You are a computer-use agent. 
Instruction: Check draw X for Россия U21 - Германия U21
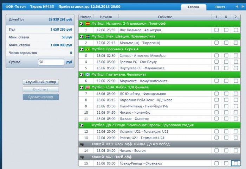226,138
